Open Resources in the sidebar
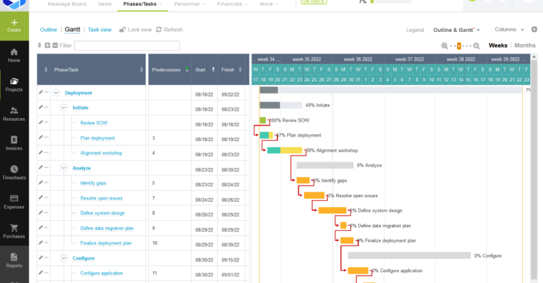543x283 pixels. [14, 114]
